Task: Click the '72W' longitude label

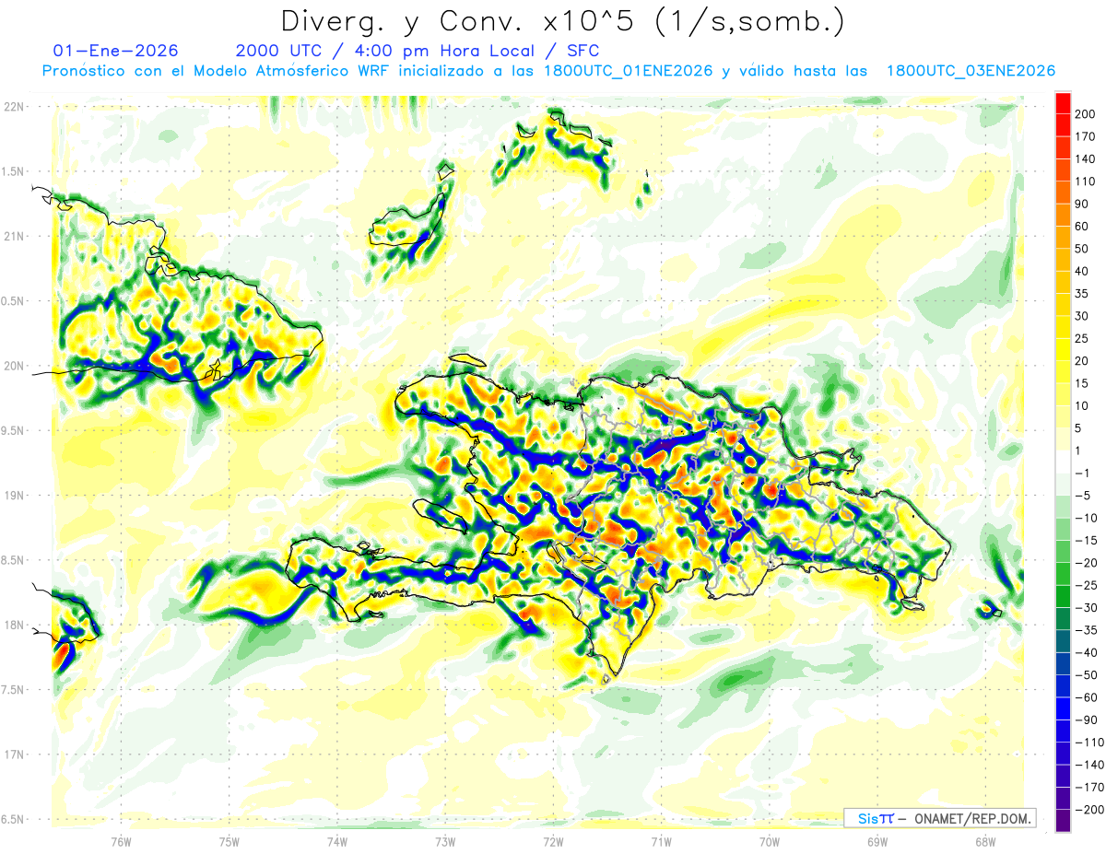Action: coord(553,842)
